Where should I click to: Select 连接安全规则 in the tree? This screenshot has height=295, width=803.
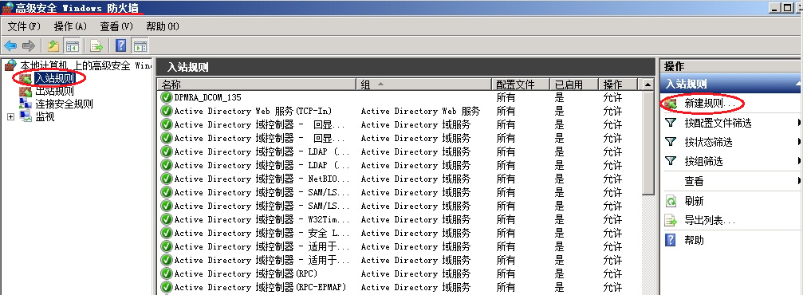[64, 104]
